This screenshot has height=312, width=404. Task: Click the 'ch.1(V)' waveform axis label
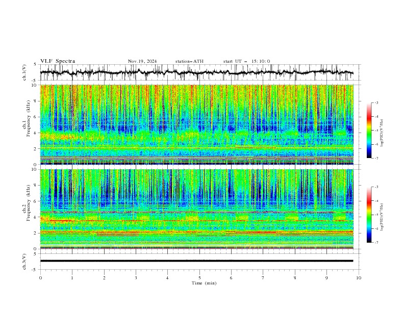(x=24, y=72)
